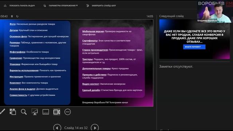Image resolution: width=233 pixels, height=131 pixels.
Task: Click the Фото underlined heading
Action: point(12,24)
